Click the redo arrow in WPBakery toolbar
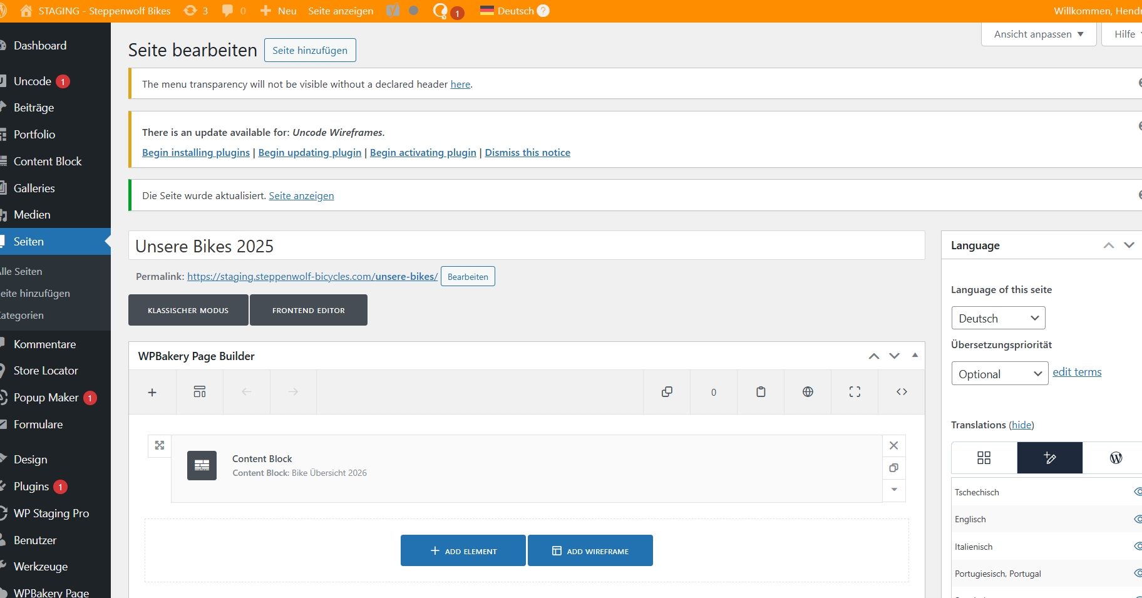 pyautogui.click(x=293, y=392)
